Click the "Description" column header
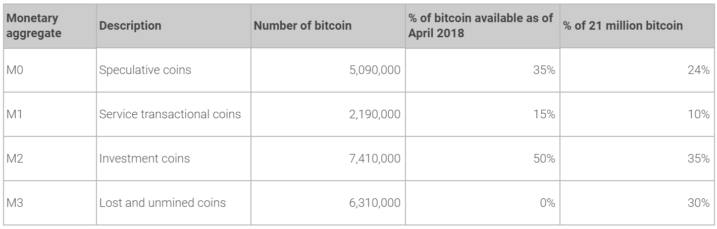Screen dimensions: 717x229 click(x=131, y=26)
